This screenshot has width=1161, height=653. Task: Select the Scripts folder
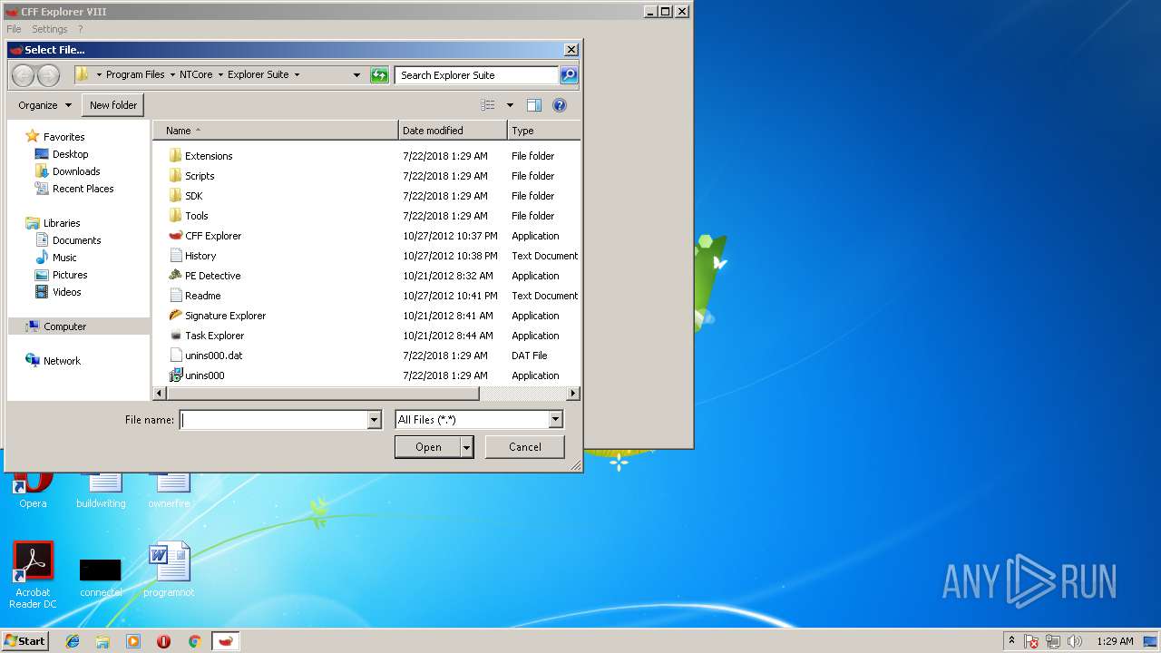200,176
